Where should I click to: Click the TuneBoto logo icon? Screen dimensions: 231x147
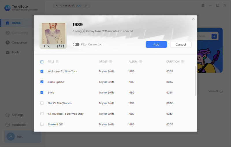click(x=8, y=8)
